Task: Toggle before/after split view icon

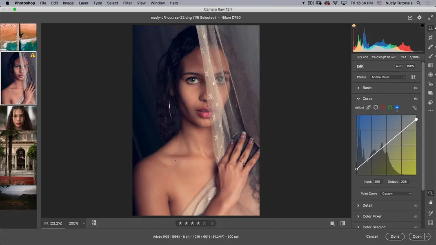Action: (x=343, y=223)
